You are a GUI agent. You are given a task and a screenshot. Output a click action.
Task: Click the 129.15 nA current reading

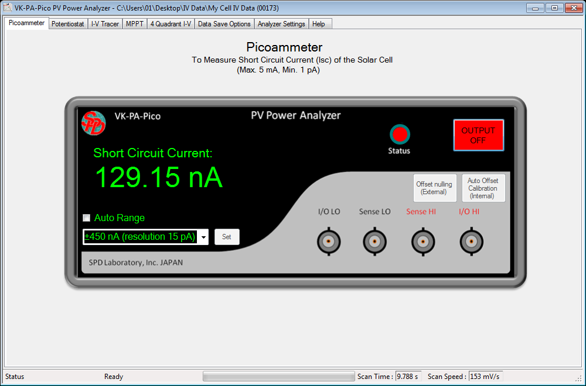(x=159, y=177)
